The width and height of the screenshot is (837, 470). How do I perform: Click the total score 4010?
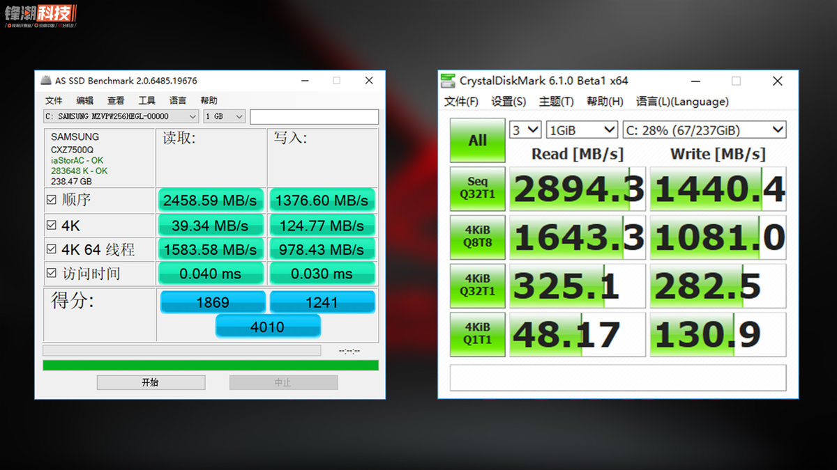pyautogui.click(x=268, y=326)
